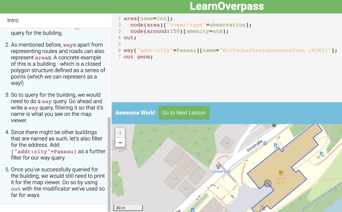Click the Universität tower icon on map

tap(218, 165)
